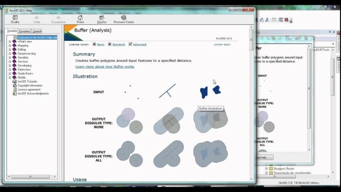Click the help content vertical scrollbar thumb
Image resolution: width=341 pixels, height=192 pixels.
[251, 40]
